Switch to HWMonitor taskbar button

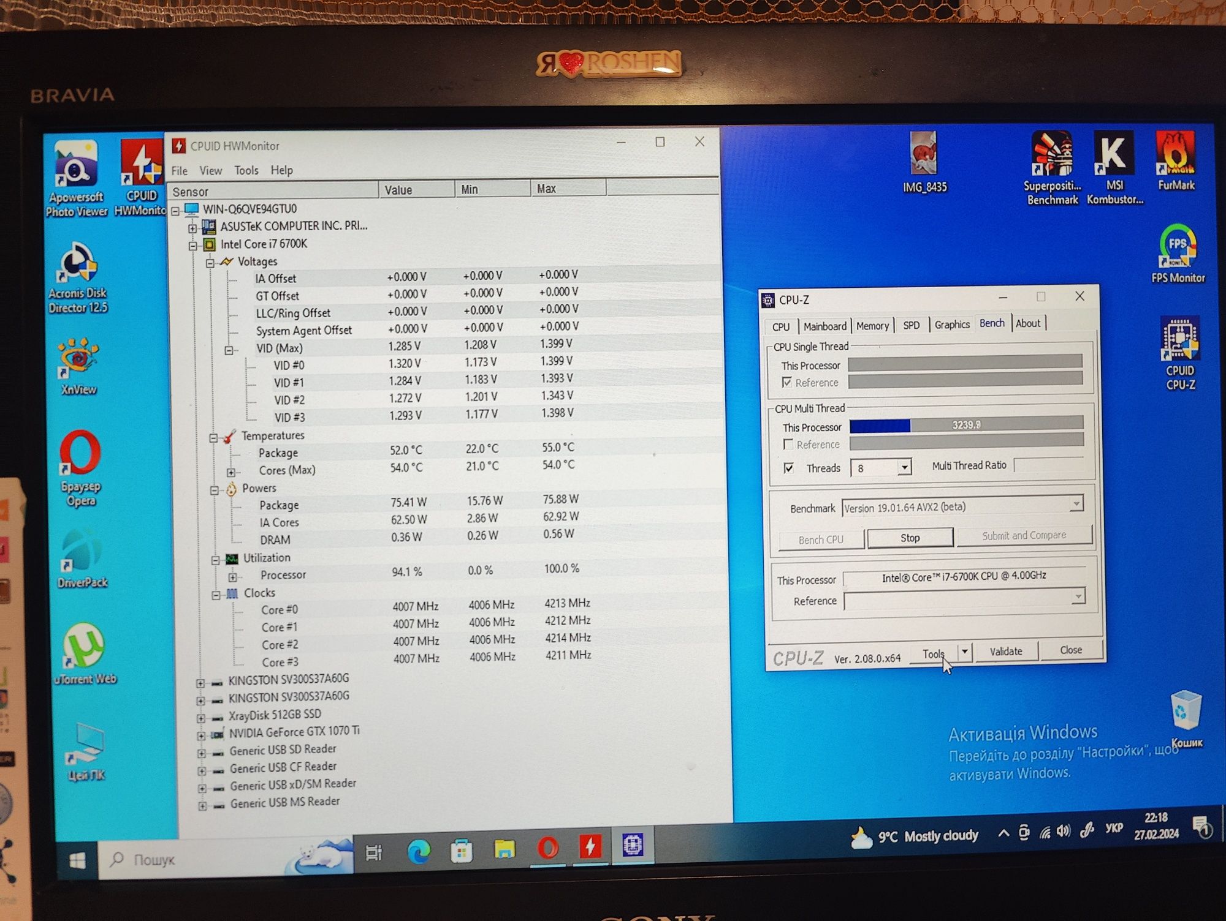(590, 847)
